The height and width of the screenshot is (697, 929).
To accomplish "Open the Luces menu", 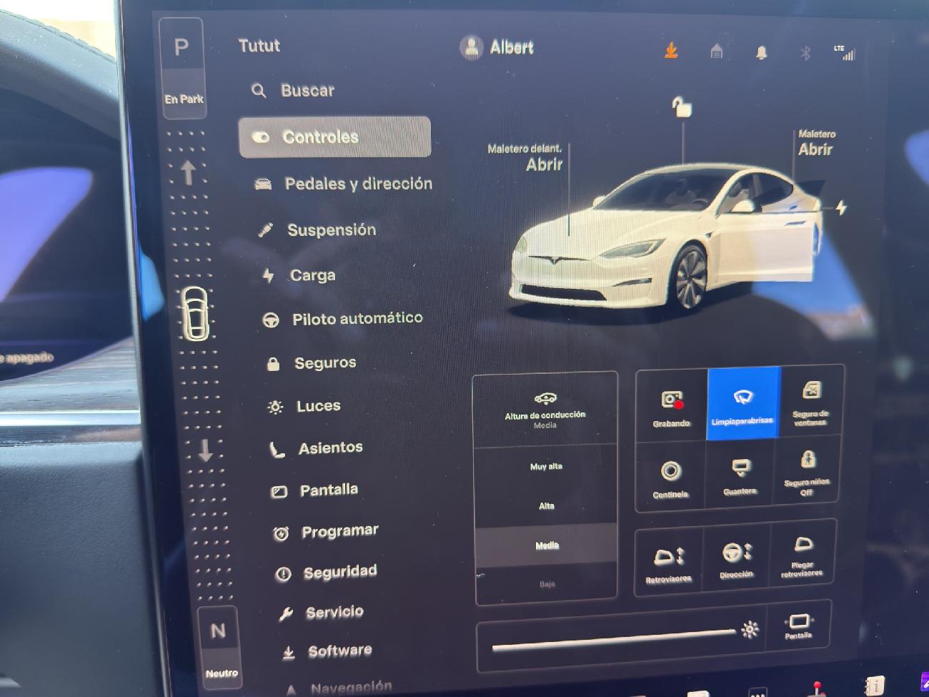I will 304,406.
